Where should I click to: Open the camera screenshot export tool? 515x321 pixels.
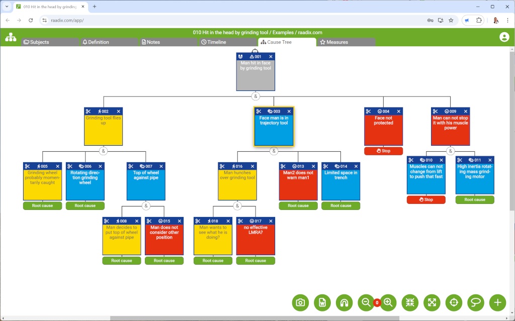click(x=300, y=303)
